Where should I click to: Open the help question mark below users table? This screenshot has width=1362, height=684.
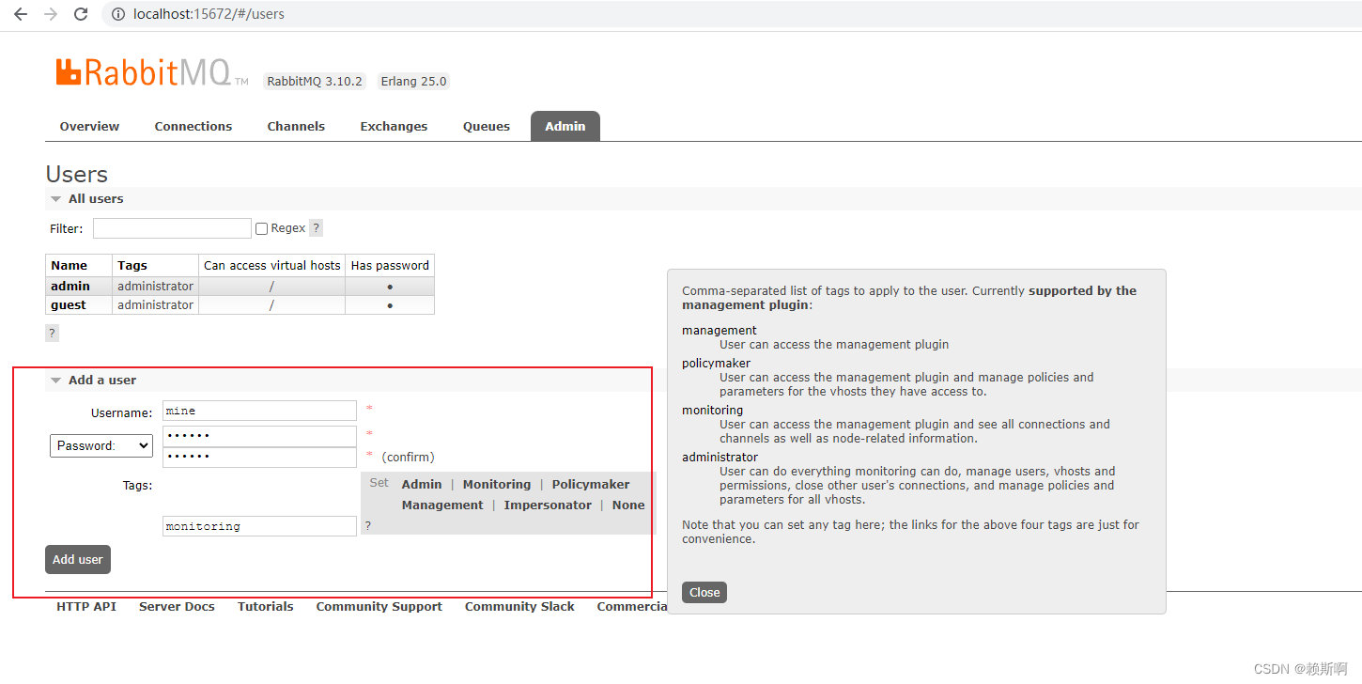coord(52,334)
